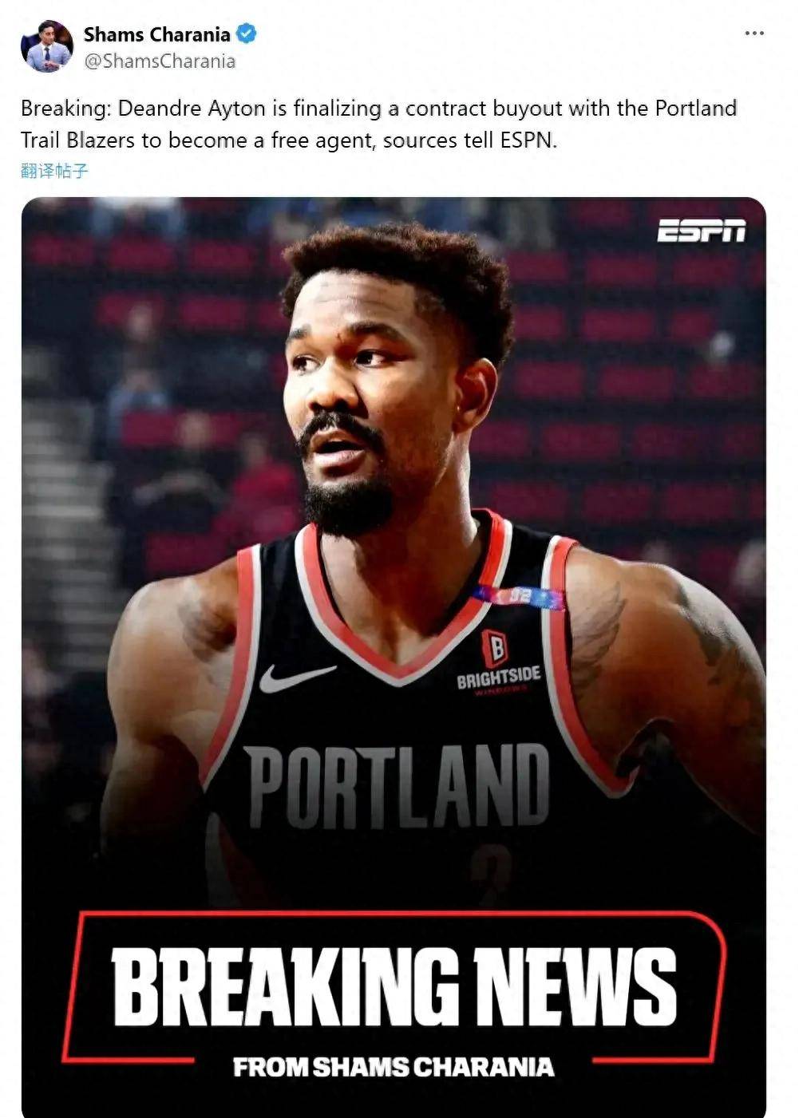Click the 翻译帖子 translate post link
This screenshot has height=1118, width=799.
click(54, 170)
